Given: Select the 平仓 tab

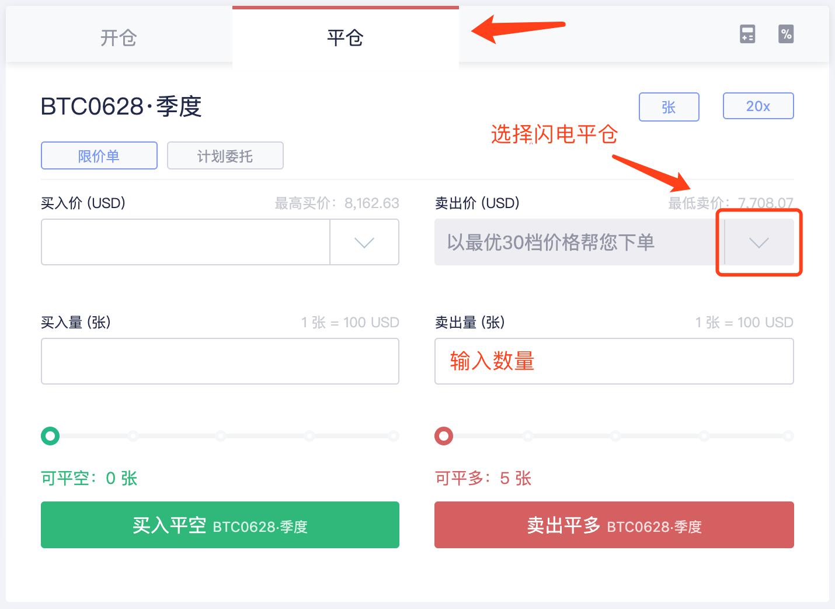Looking at the screenshot, I should click(x=345, y=38).
